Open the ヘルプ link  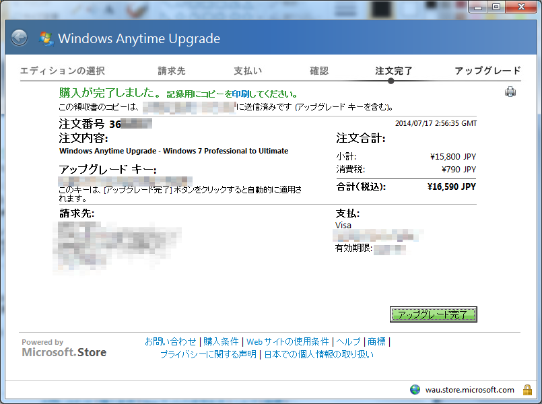click(x=348, y=341)
